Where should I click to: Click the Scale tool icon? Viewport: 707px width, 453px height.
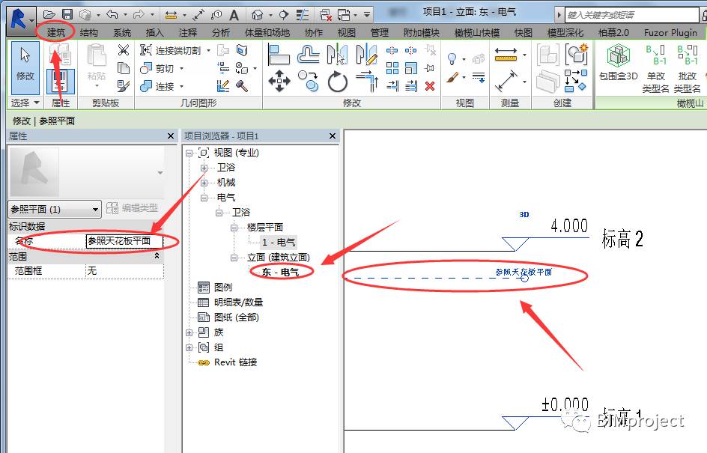coord(410,68)
